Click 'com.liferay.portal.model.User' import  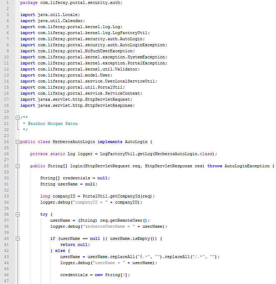coord(74,75)
